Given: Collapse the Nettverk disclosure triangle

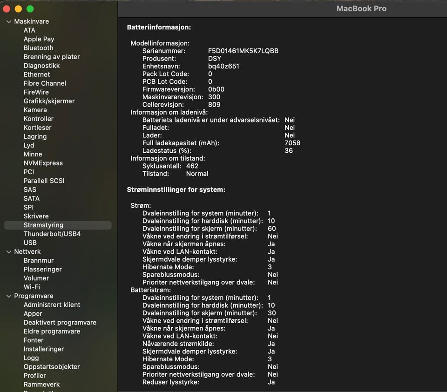Looking at the screenshot, I should coord(8,251).
